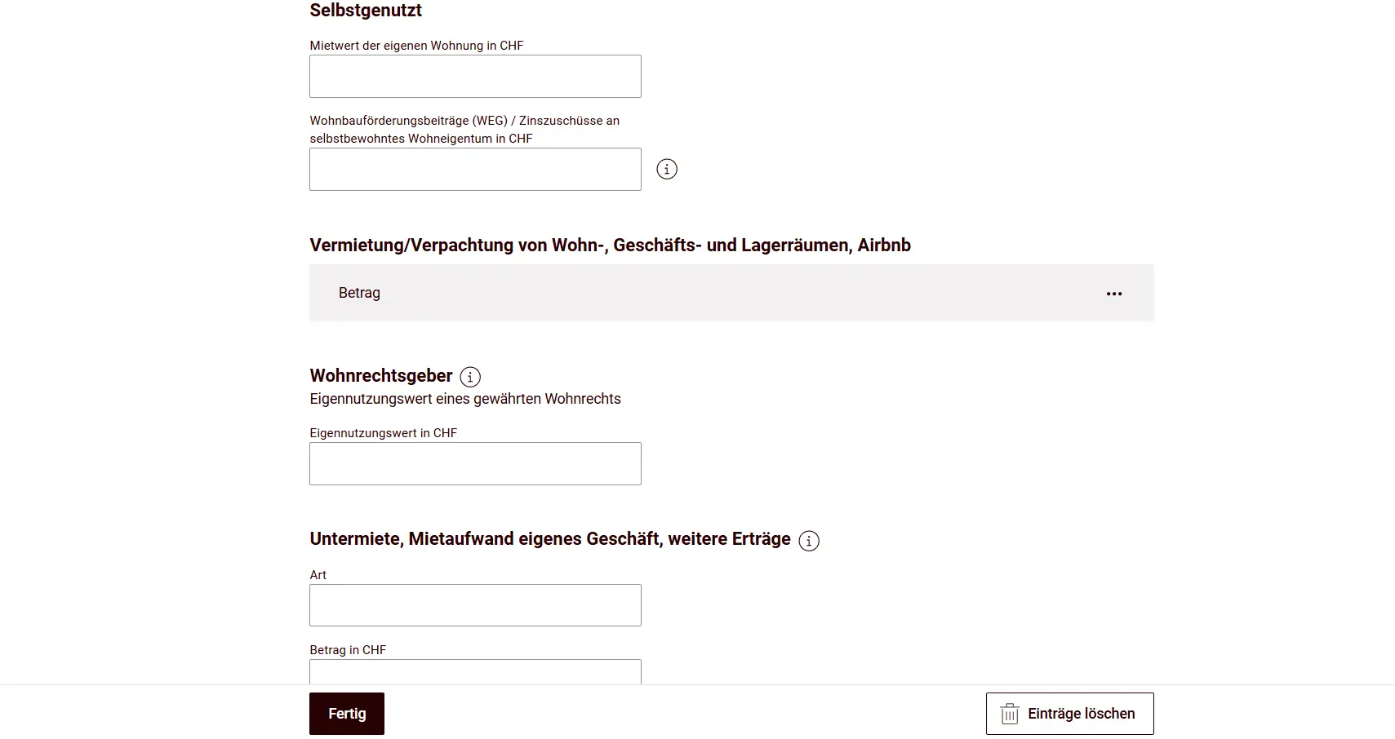This screenshot has height=739, width=1395.
Task: Click the Art text field
Action: click(475, 605)
